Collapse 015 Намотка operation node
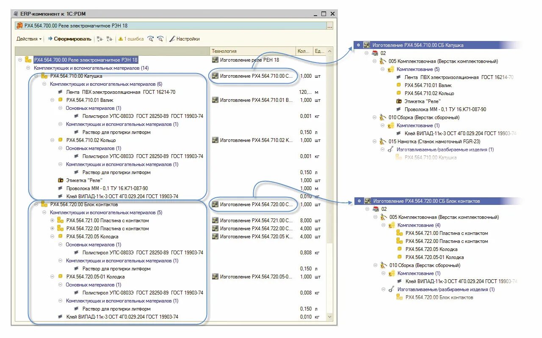This screenshot has width=542, height=338. 375,142
